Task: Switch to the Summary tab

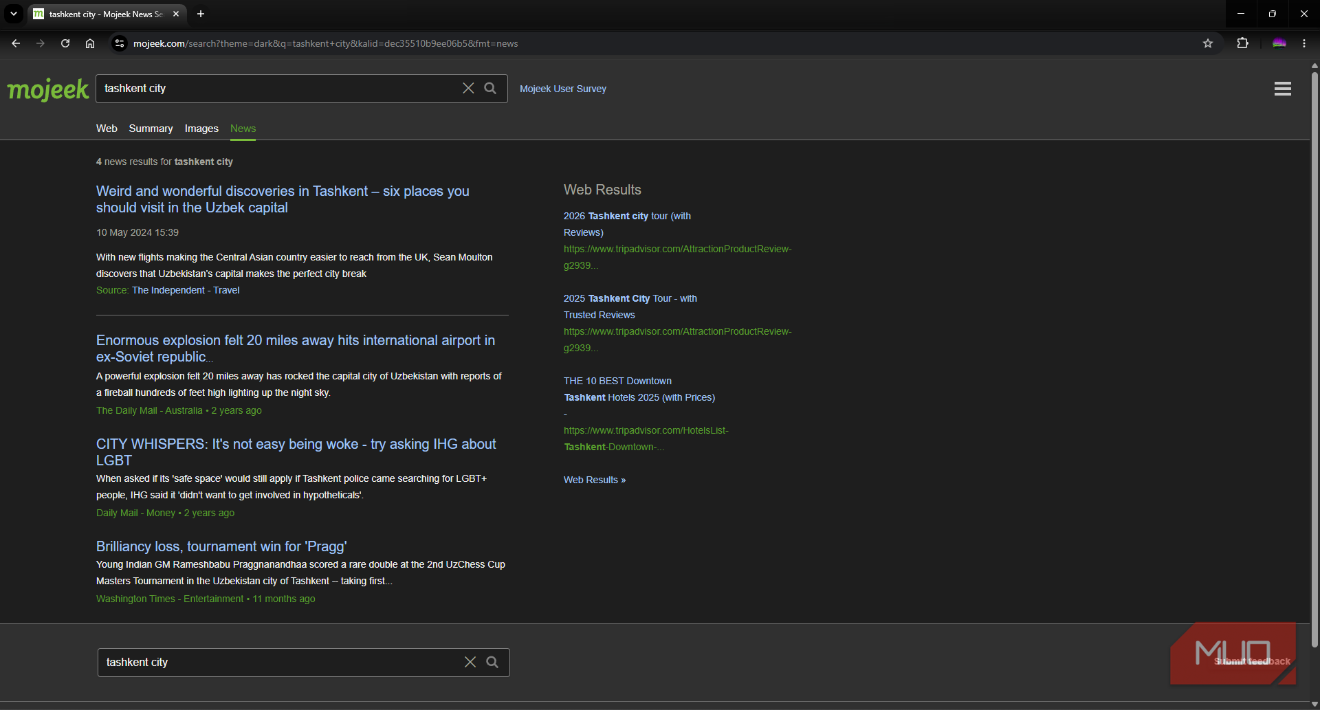Action: tap(151, 129)
